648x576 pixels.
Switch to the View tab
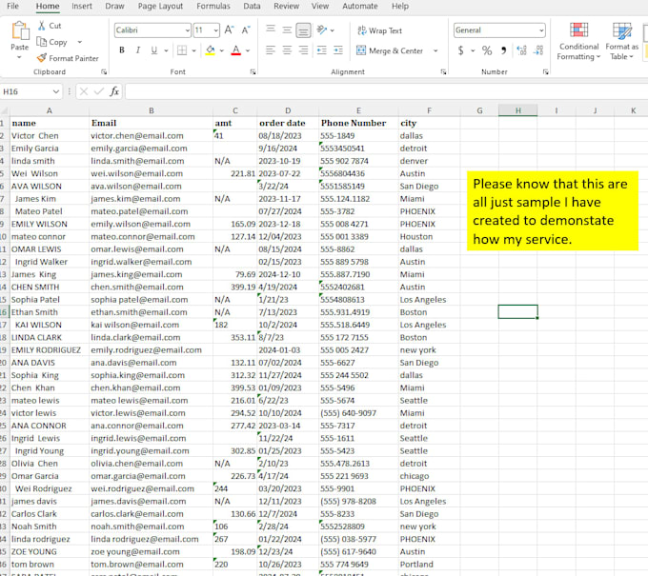coord(320,7)
